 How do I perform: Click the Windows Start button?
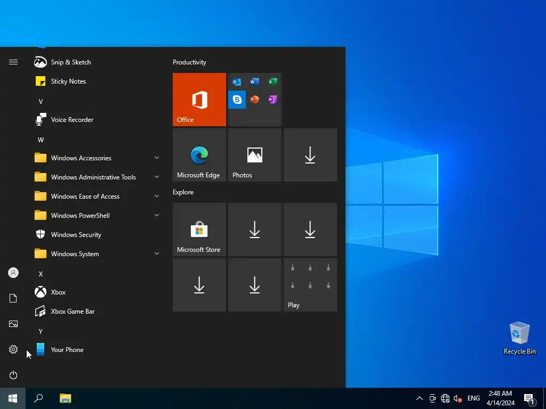13,398
